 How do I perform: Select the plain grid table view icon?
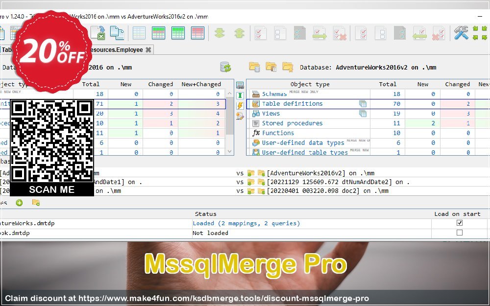click(139, 33)
